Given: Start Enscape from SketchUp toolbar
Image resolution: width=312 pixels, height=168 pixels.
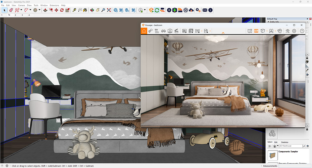Looking at the screenshot, I should 151,10.
